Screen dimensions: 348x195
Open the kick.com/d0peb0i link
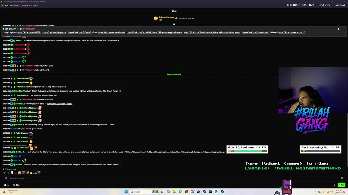click(x=80, y=32)
